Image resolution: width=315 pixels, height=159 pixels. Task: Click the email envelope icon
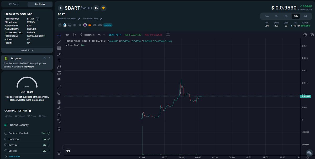click(x=95, y=25)
